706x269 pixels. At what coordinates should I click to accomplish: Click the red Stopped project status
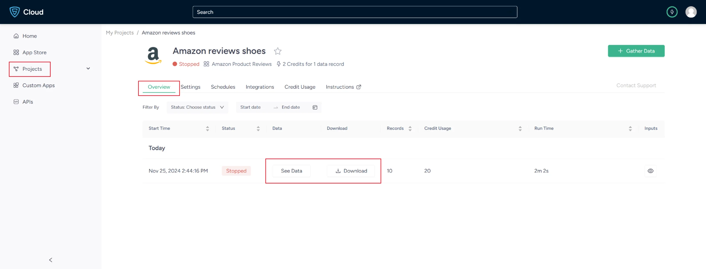click(186, 64)
